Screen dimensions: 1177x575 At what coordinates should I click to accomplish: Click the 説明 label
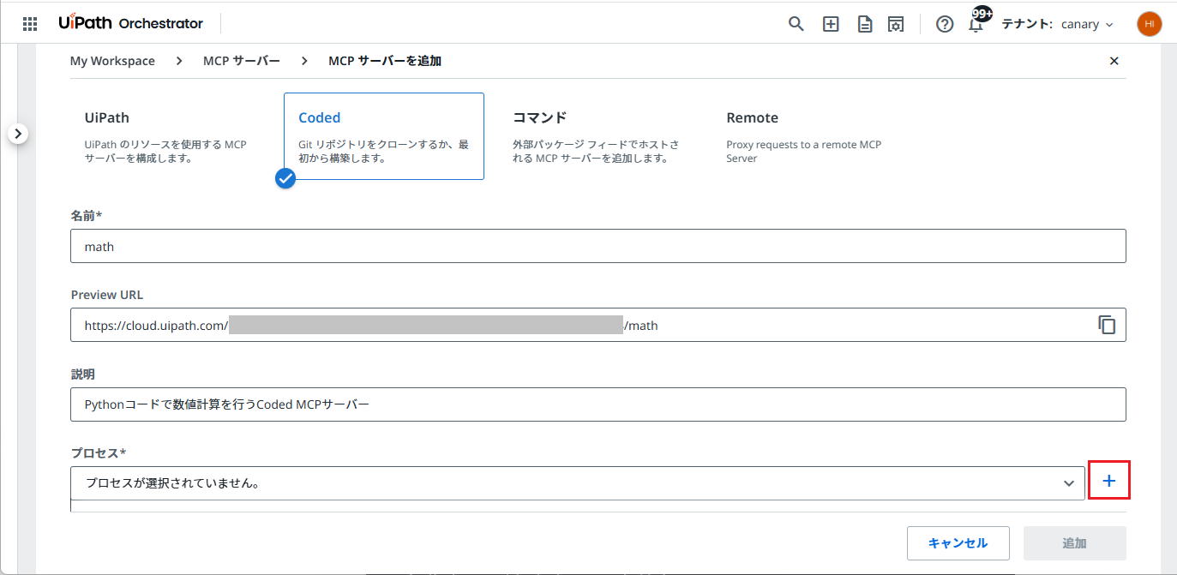pyautogui.click(x=82, y=374)
